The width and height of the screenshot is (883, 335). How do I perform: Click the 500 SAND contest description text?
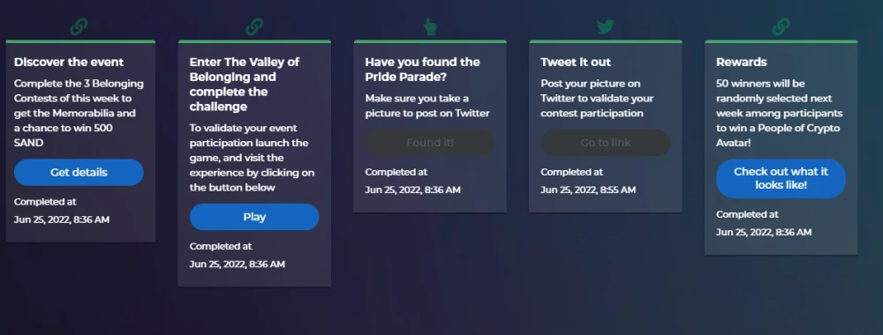point(79,113)
